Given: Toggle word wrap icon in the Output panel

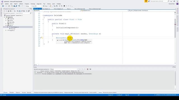Looking at the screenshot, I should tap(90, 69).
